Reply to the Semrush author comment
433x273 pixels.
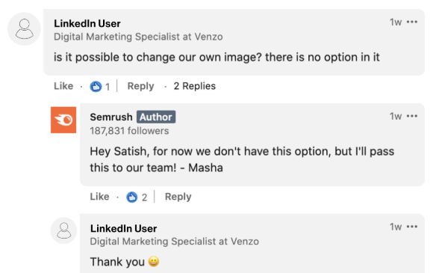pyautogui.click(x=178, y=197)
